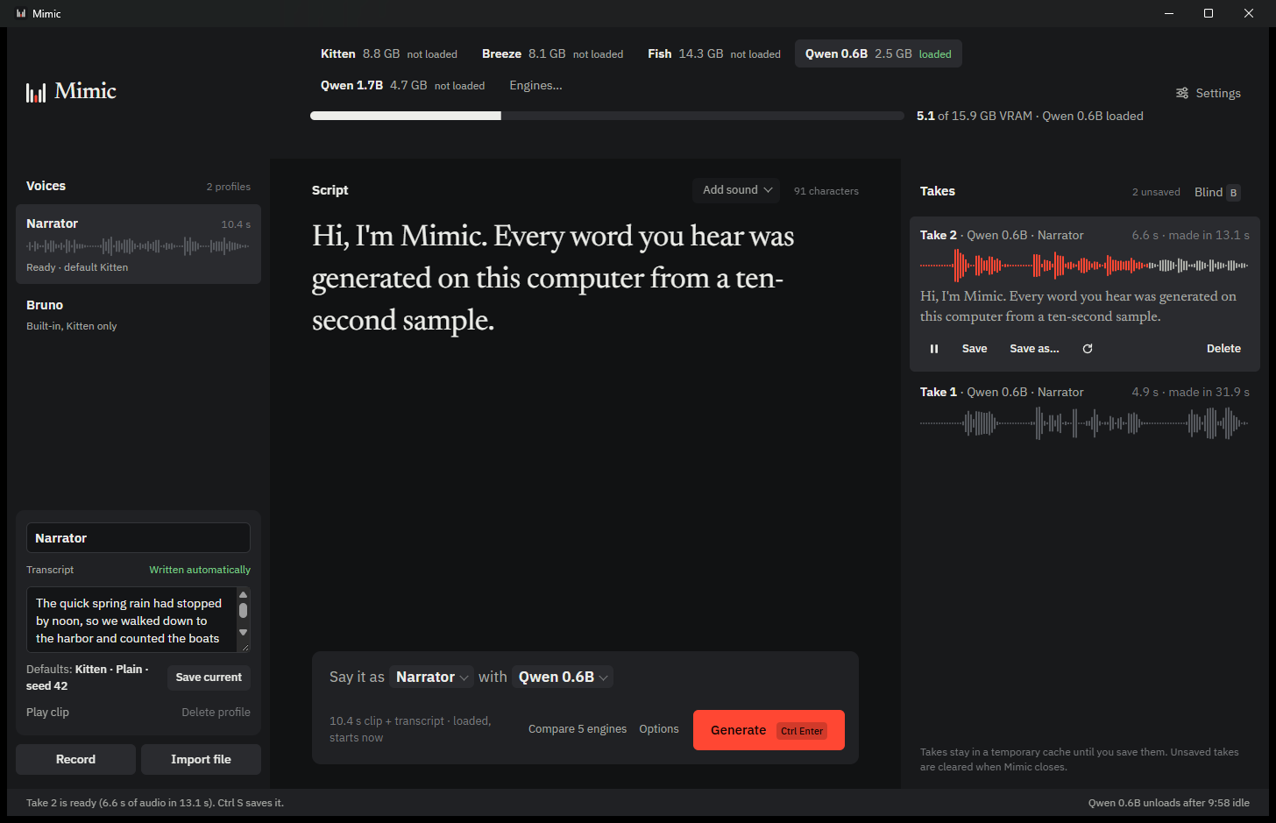The width and height of the screenshot is (1276, 823).
Task: Click into the Transcript text box
Action: 131,621
